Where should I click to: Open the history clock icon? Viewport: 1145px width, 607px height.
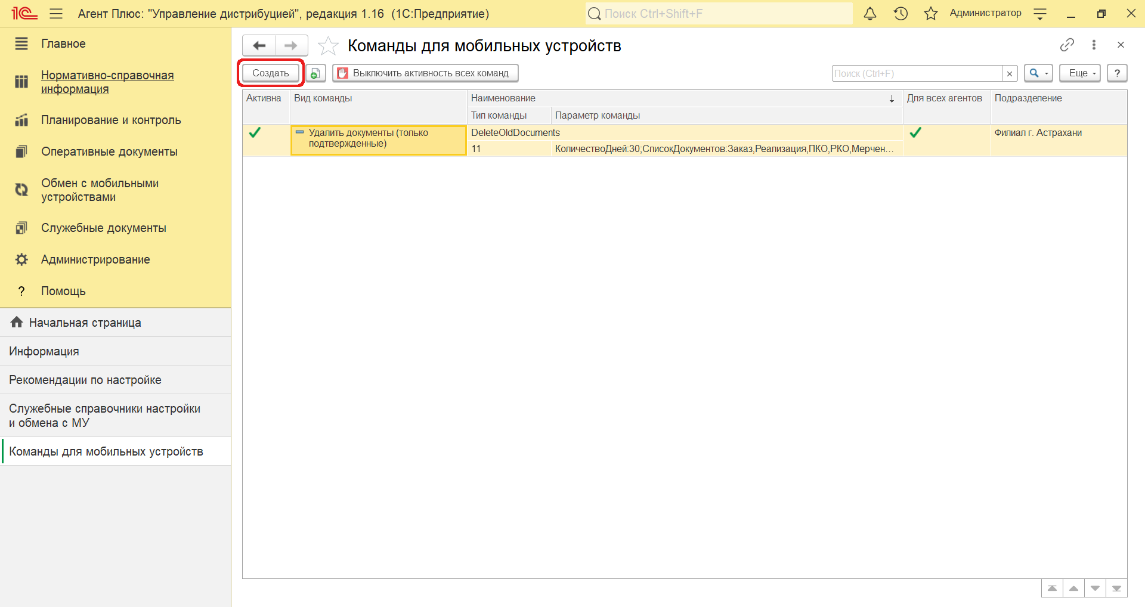tap(900, 14)
